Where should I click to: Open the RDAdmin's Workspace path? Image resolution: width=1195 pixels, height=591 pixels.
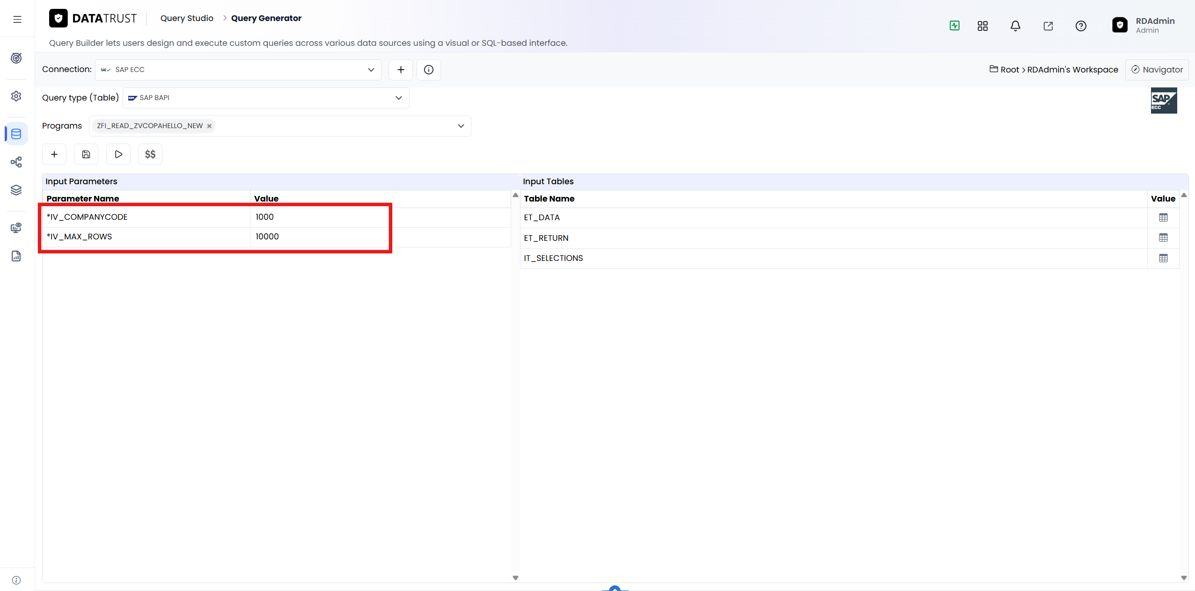point(1072,70)
